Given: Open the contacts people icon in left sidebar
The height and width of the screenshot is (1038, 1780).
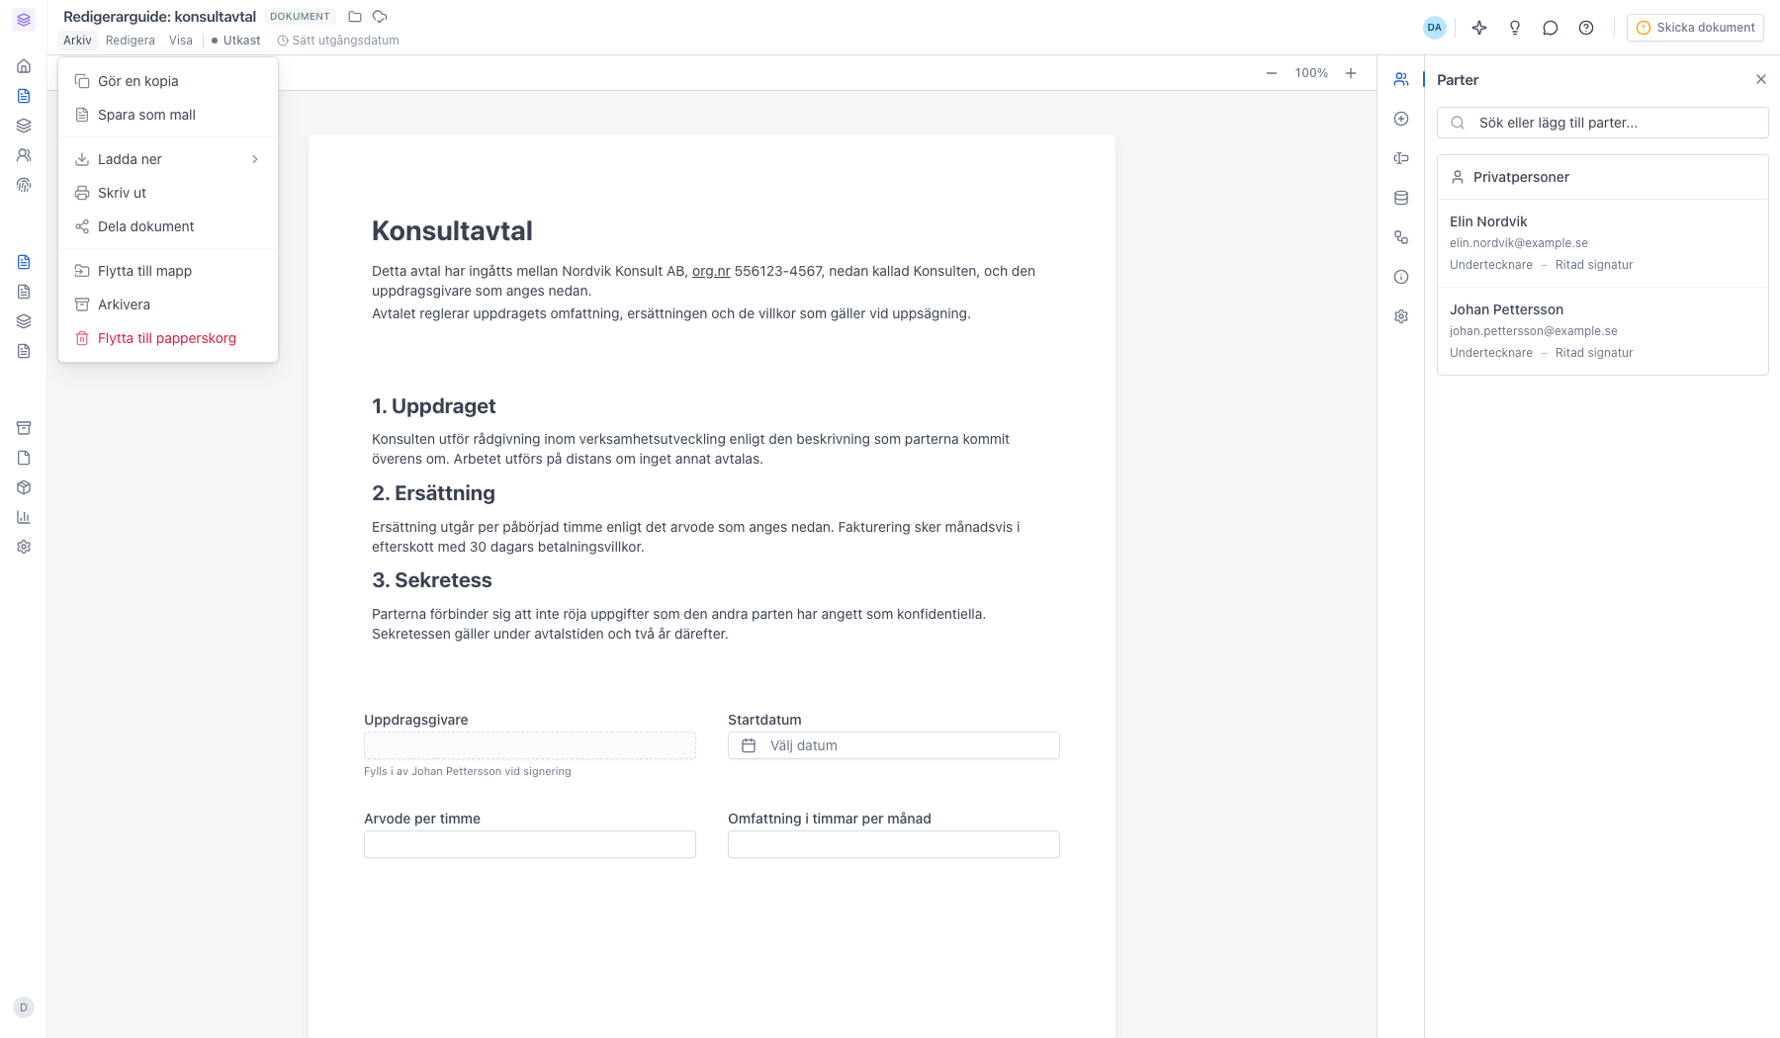Looking at the screenshot, I should [x=24, y=155].
